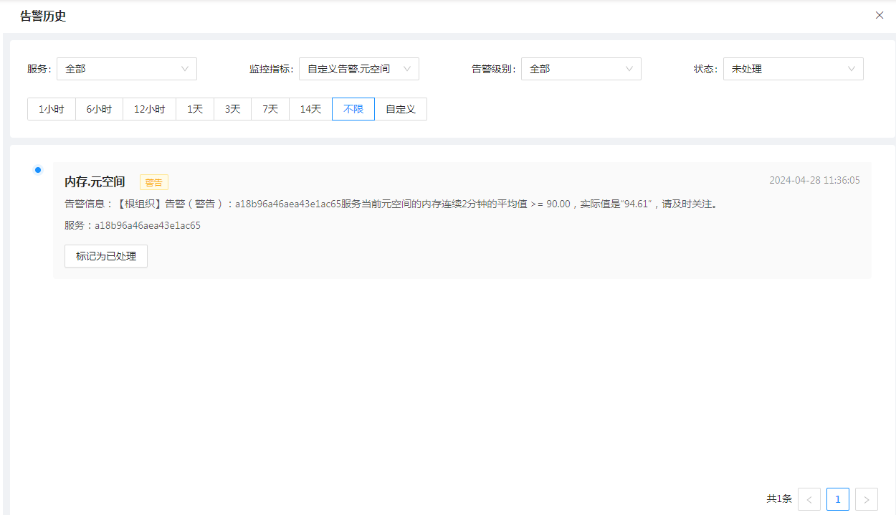Click the blue timeline dot marker
The height and width of the screenshot is (515, 896).
coord(38,170)
